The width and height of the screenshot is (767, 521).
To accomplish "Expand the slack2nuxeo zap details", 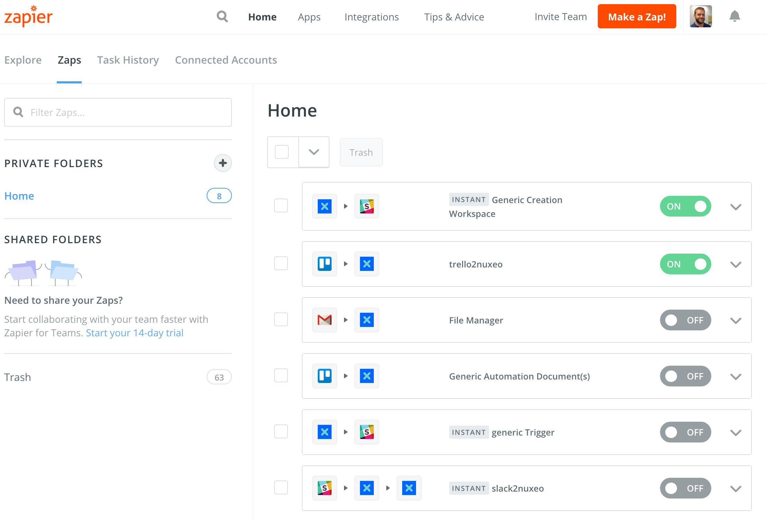I will pos(735,488).
